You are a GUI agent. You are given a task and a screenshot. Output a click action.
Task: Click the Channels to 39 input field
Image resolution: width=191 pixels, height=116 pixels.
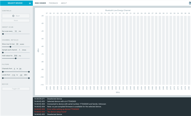point(20,69)
